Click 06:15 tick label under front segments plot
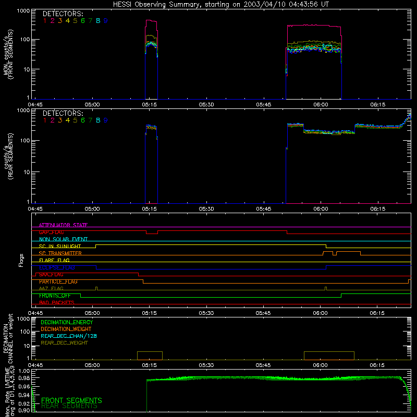Image resolution: width=417 pixels, height=417 pixels. pos(377,105)
